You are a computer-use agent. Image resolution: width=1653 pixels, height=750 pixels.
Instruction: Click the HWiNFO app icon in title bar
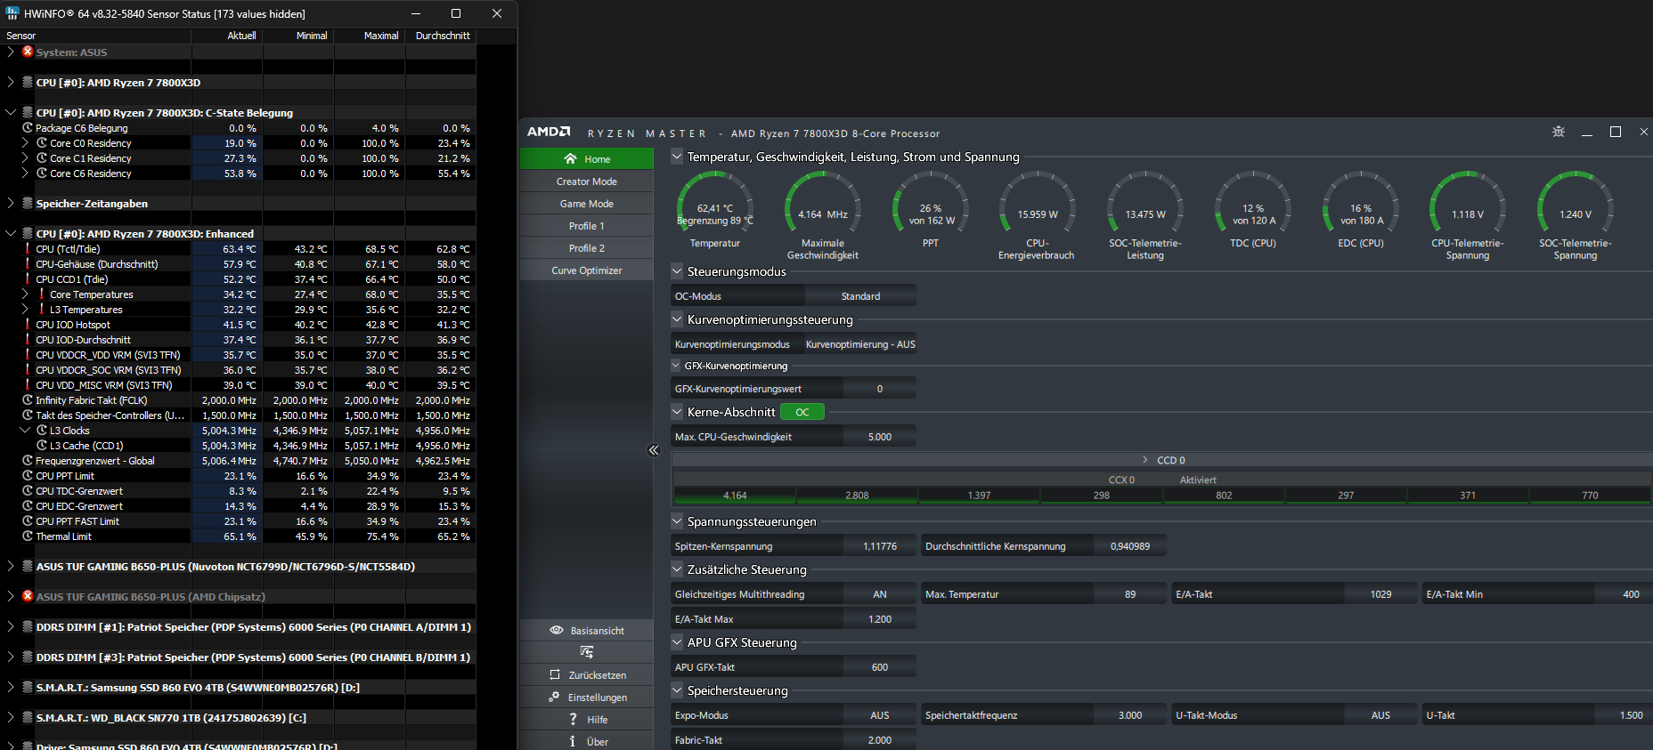[x=12, y=13]
